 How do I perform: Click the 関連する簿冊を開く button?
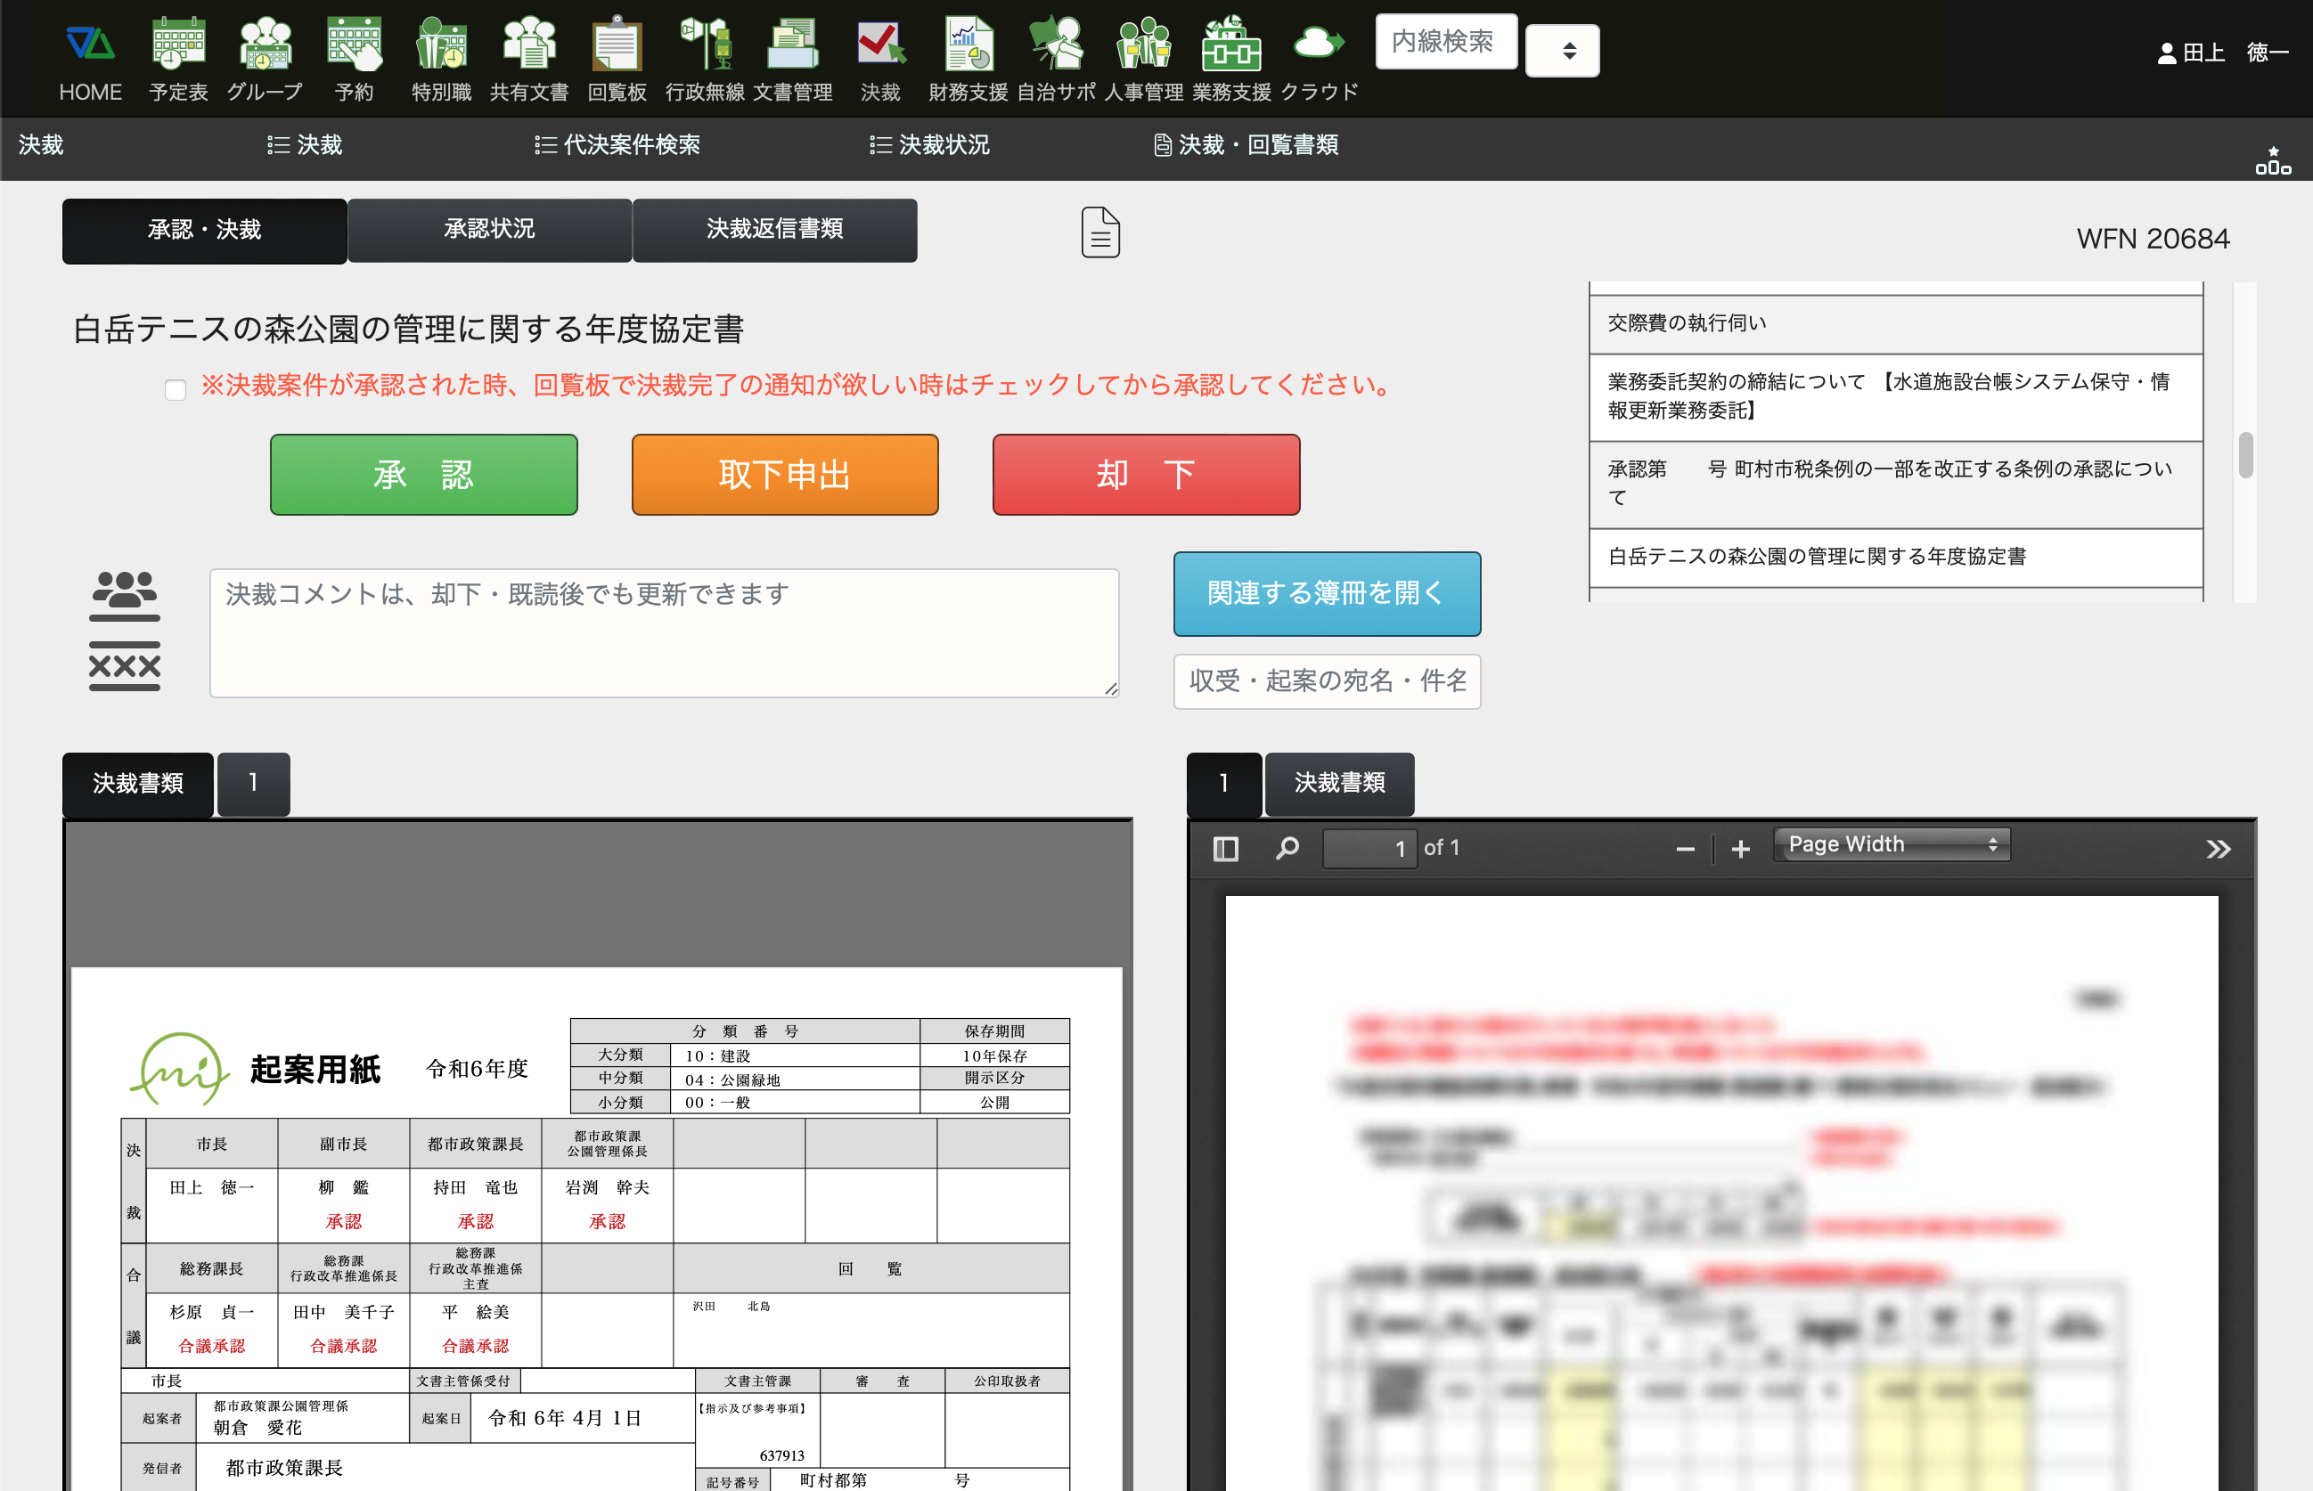(x=1326, y=593)
